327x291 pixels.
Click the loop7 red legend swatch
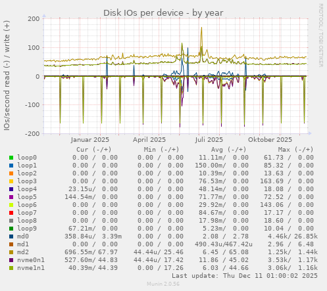[11, 213]
